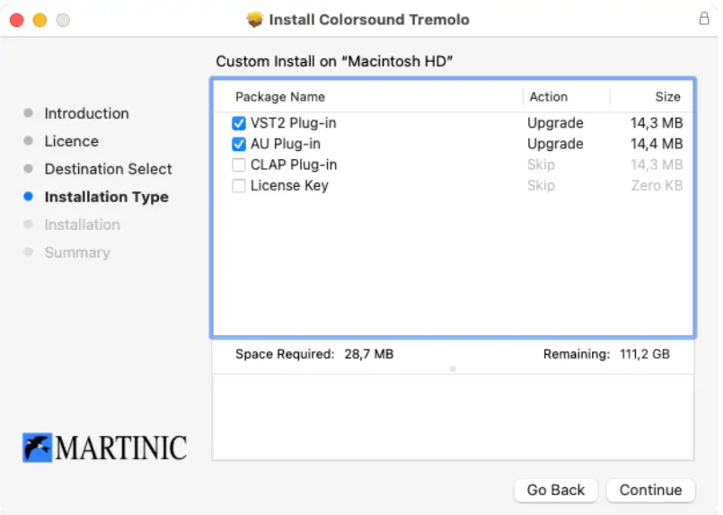Click the lock icon in title bar
This screenshot has width=723, height=515.
pos(703,19)
